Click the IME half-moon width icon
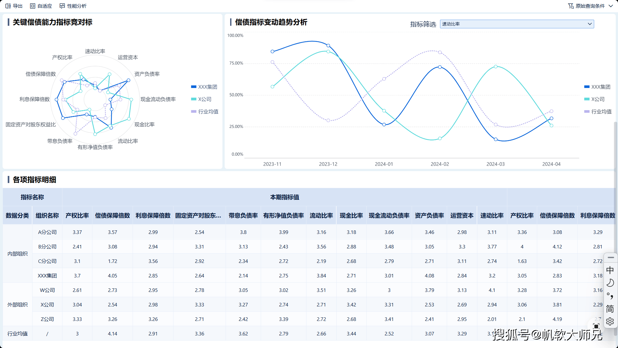Image resolution: width=618 pixels, height=348 pixels. (x=610, y=283)
